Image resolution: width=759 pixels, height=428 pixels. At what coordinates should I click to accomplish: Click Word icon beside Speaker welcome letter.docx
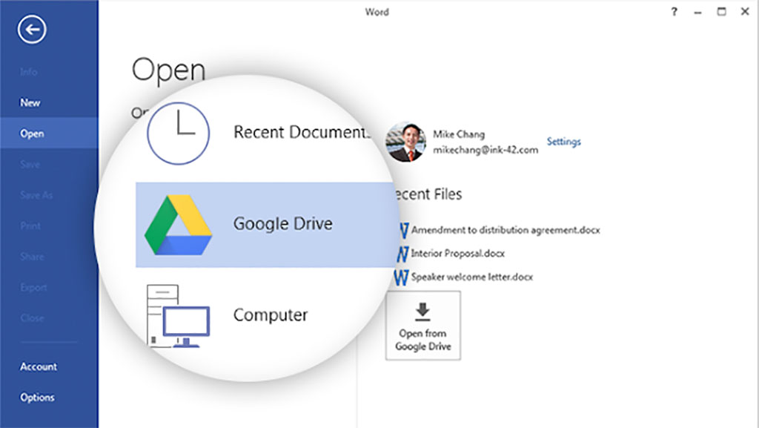click(401, 277)
